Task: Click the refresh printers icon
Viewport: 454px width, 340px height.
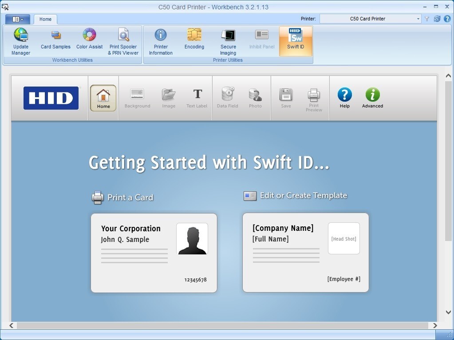Action: coord(437,19)
